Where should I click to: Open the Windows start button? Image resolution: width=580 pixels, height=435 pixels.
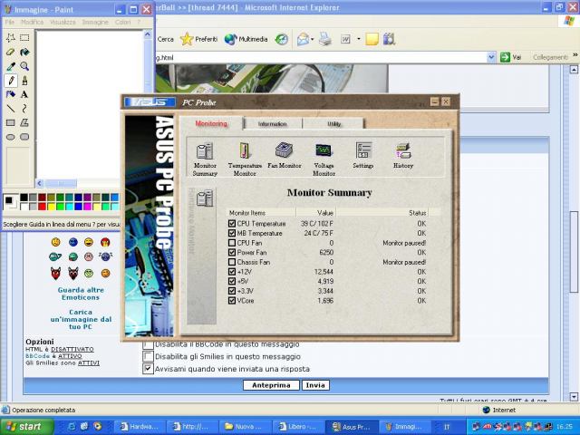[26, 427]
